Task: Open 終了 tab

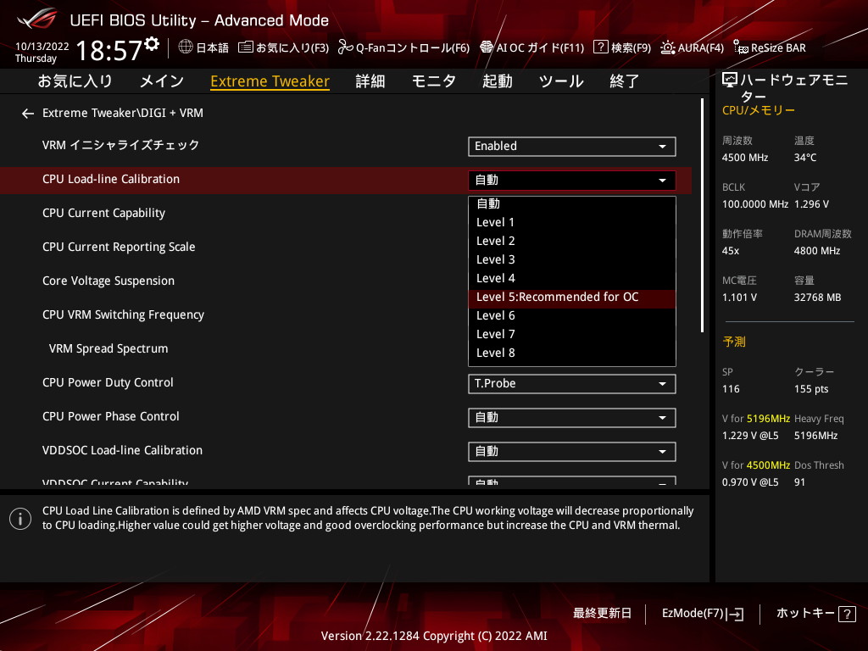Action: tap(625, 81)
